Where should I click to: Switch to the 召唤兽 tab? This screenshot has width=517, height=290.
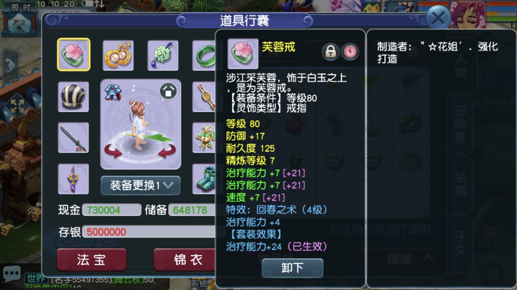(x=460, y=125)
